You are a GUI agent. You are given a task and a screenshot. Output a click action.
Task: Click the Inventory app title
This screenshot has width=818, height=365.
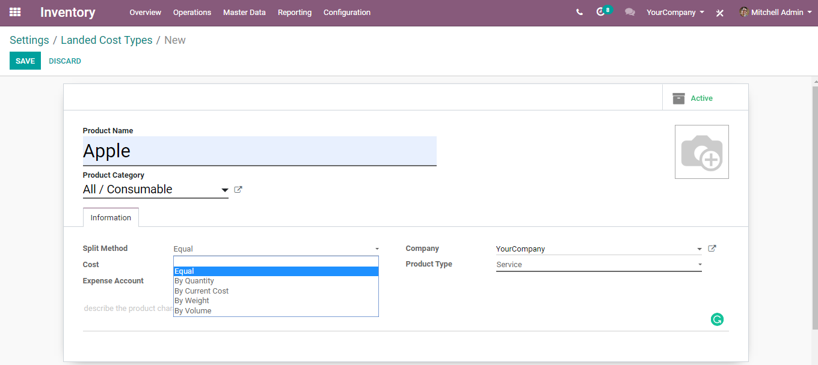pyautogui.click(x=68, y=12)
